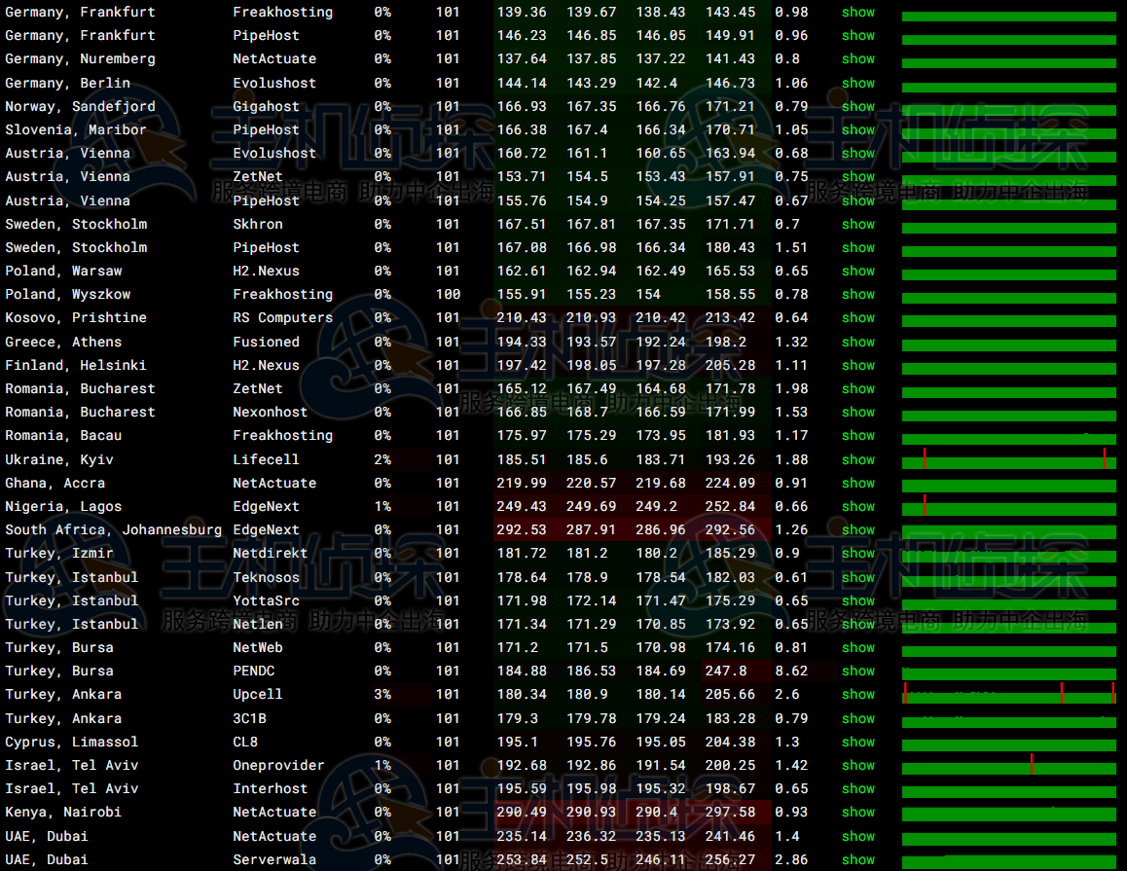The width and height of the screenshot is (1127, 871).
Task: Click show link for Turkey Ankara 3C1B
Action: tap(858, 718)
